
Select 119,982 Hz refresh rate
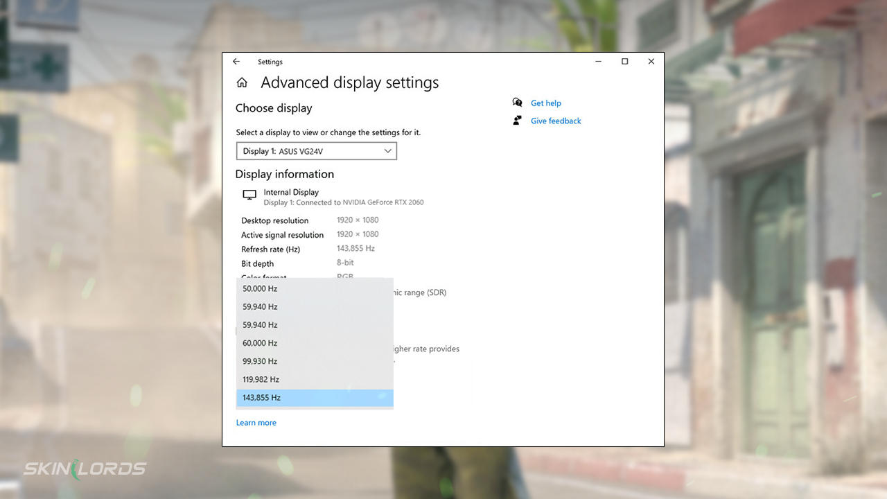click(x=315, y=379)
